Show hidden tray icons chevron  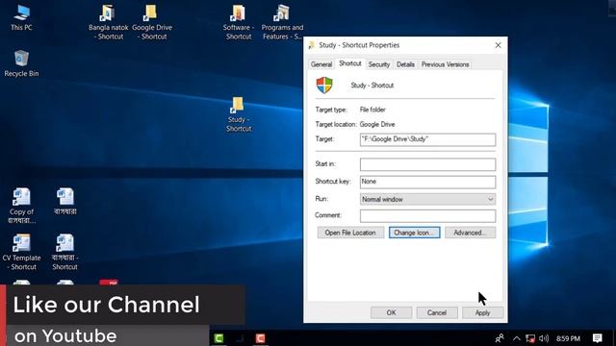pyautogui.click(x=516, y=338)
